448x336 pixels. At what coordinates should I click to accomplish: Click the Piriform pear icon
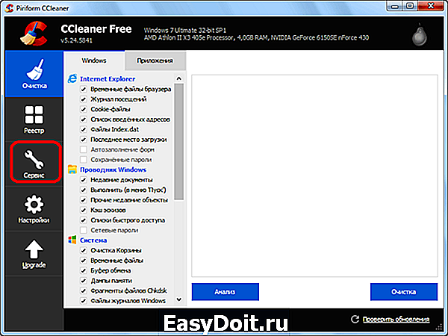point(420,36)
